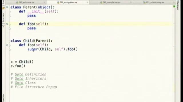Click the '# Goto Class' comment
Screen dimensions: 183x102
pos(23,83)
